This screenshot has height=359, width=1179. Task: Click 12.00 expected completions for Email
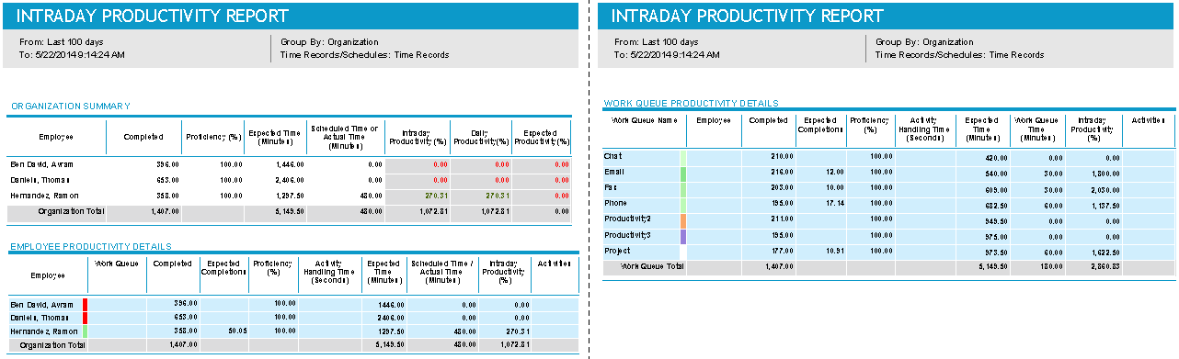[x=834, y=173]
